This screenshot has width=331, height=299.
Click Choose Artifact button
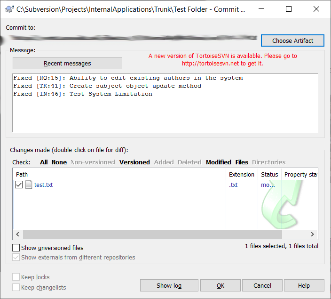(x=292, y=40)
